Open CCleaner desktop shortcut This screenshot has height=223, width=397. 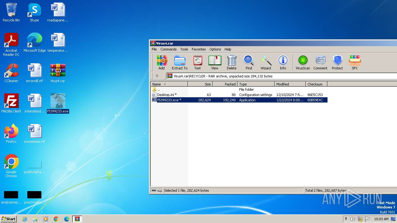tap(11, 73)
